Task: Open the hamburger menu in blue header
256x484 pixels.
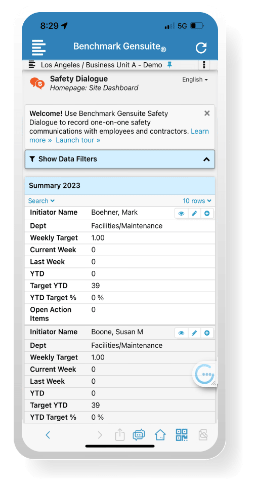Action: click(x=38, y=48)
